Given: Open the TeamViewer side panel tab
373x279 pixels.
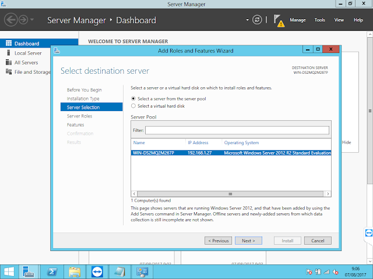Looking at the screenshot, I should pos(368,233).
